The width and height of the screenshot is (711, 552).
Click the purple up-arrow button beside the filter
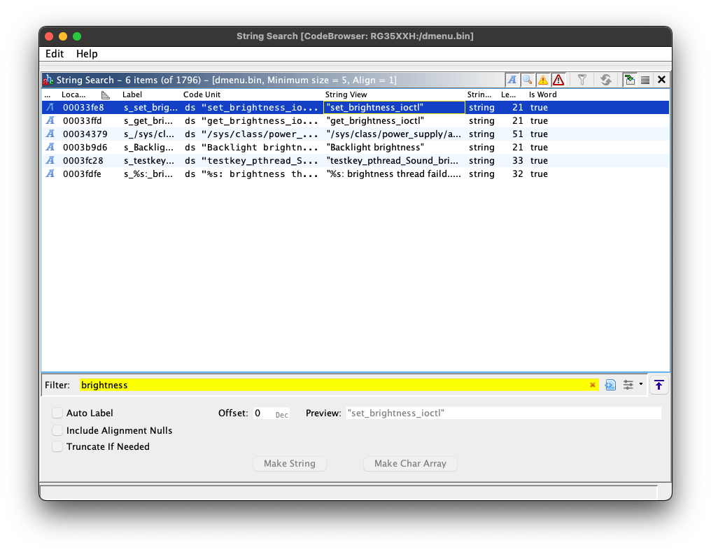[x=659, y=385]
